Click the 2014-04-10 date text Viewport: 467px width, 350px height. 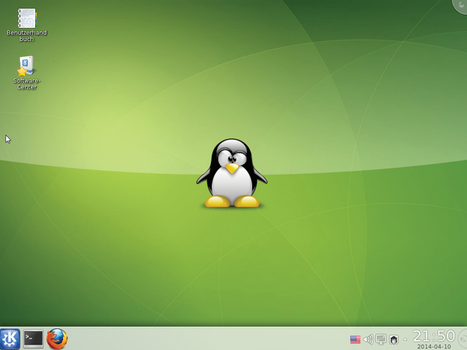click(x=434, y=346)
